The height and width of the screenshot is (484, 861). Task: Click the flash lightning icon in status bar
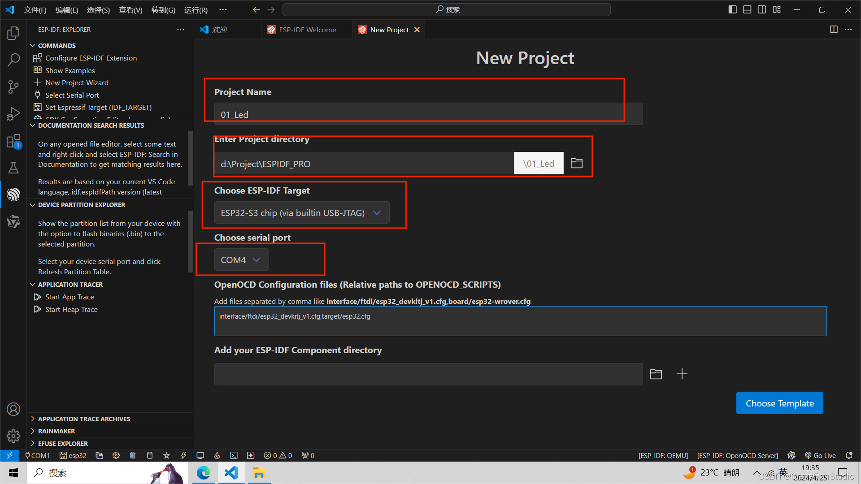183,455
